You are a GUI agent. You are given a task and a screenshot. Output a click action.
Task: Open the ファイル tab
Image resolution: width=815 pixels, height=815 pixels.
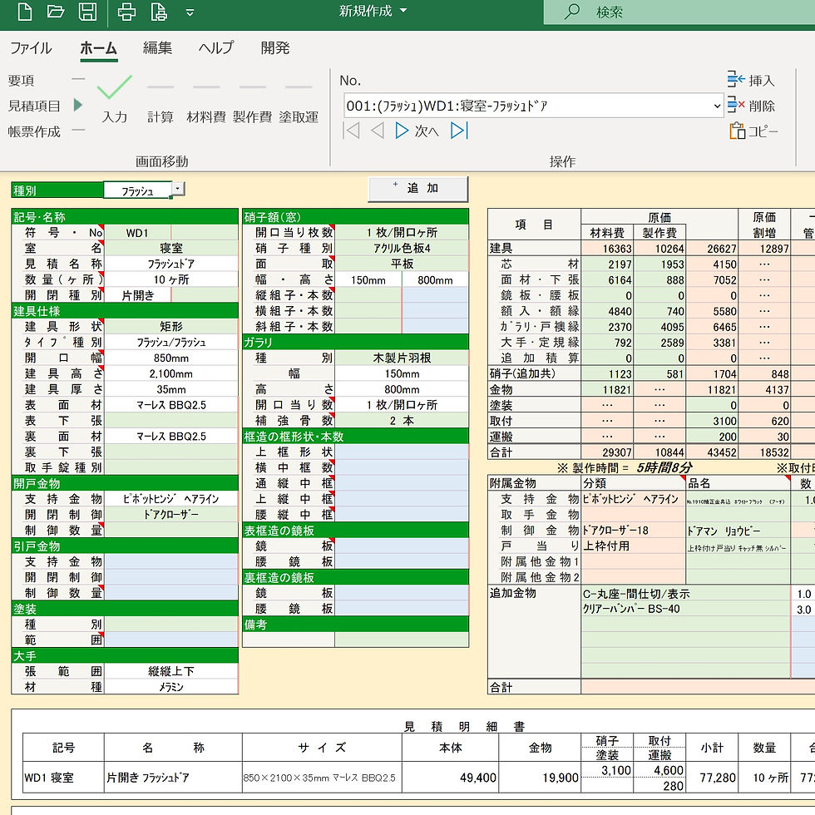[x=31, y=48]
